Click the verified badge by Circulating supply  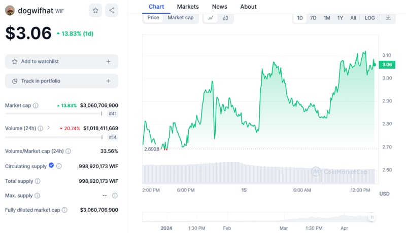tap(51, 165)
